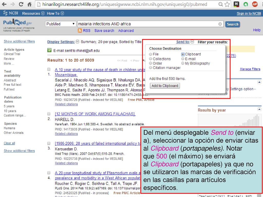Check the box for result 4 Roucher

click(49, 173)
